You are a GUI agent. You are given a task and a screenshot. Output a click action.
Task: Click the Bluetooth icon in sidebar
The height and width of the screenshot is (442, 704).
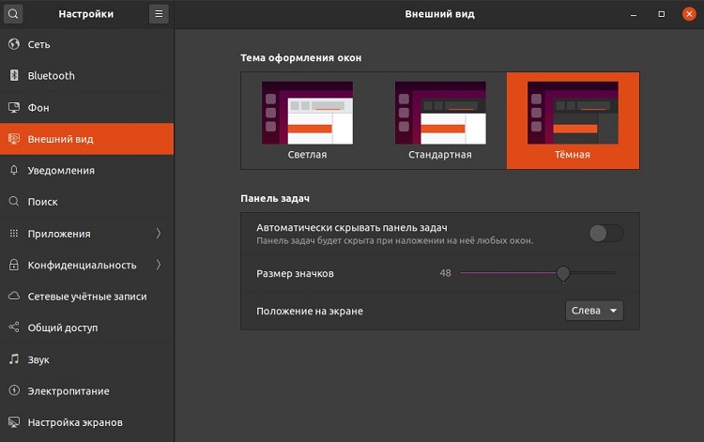coord(14,76)
